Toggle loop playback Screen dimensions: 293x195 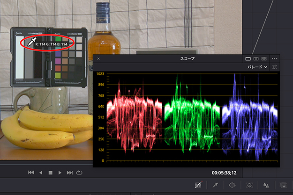[x=79, y=173]
